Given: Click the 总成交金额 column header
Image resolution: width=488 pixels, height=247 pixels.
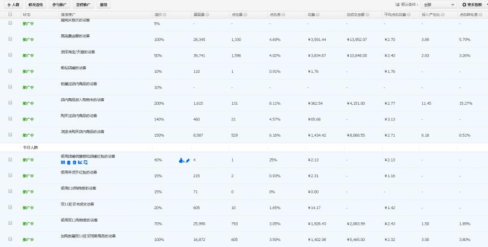Looking at the screenshot, I should pyautogui.click(x=356, y=14).
